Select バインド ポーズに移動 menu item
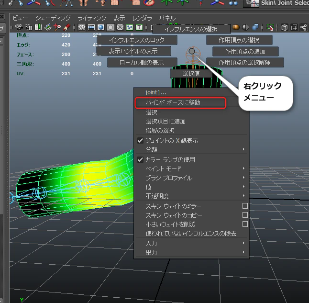Viewport: 309px width, 303px height. 190,102
